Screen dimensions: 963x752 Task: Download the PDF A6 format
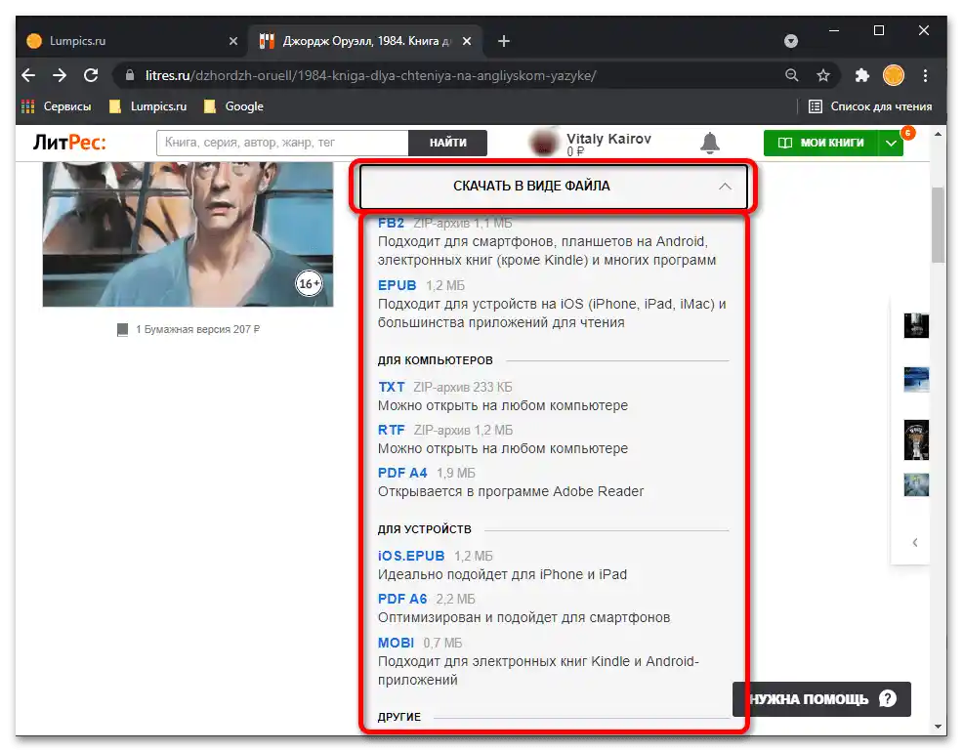[402, 599]
